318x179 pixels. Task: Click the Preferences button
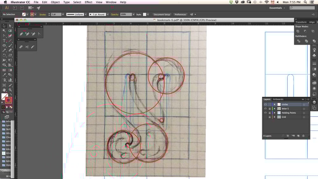point(180,14)
